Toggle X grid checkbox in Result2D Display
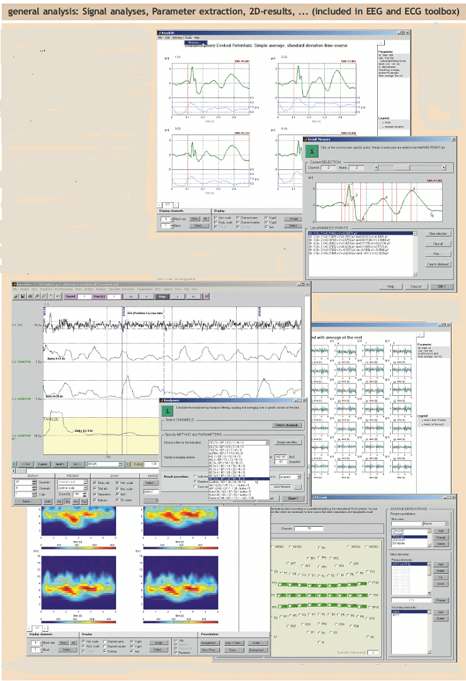This screenshot has height=681, width=466. (266, 218)
